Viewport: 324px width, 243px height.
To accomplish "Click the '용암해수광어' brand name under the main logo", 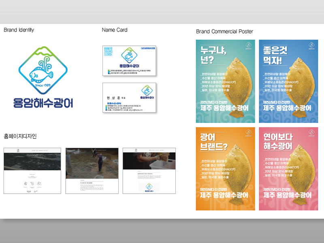I will tap(43, 103).
